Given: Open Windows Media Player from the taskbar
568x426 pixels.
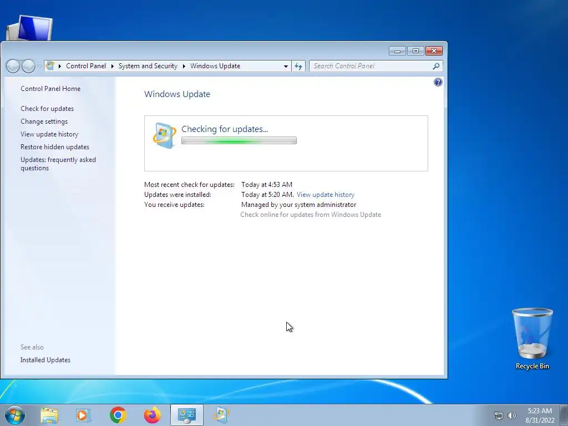Looking at the screenshot, I should point(83,415).
